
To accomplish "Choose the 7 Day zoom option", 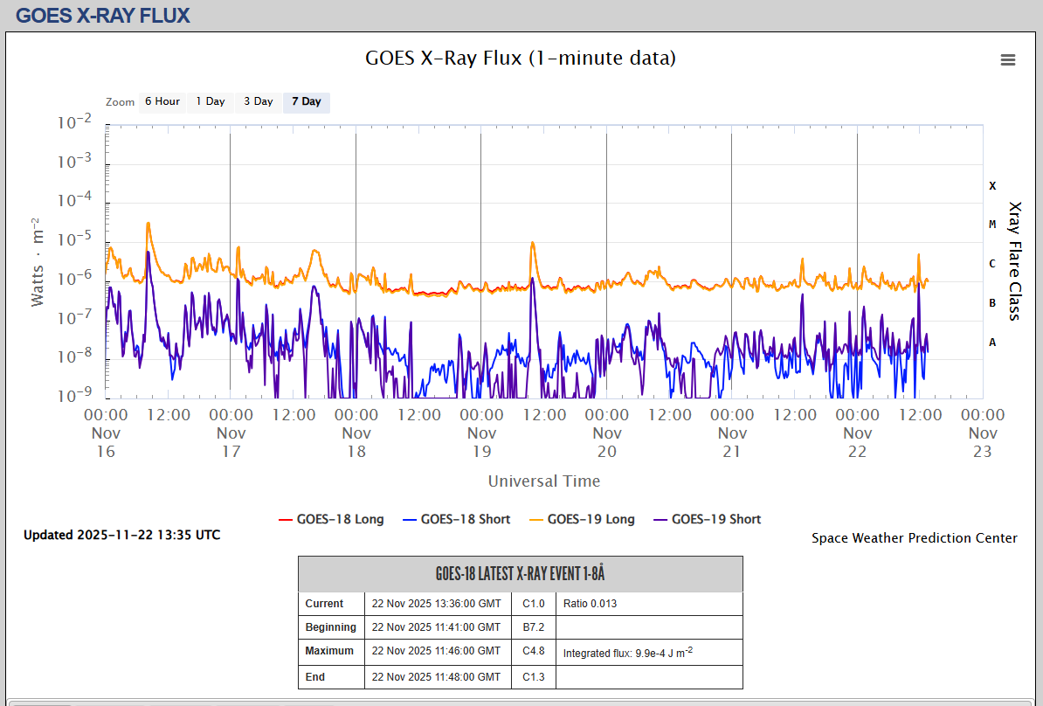I will 306,101.
